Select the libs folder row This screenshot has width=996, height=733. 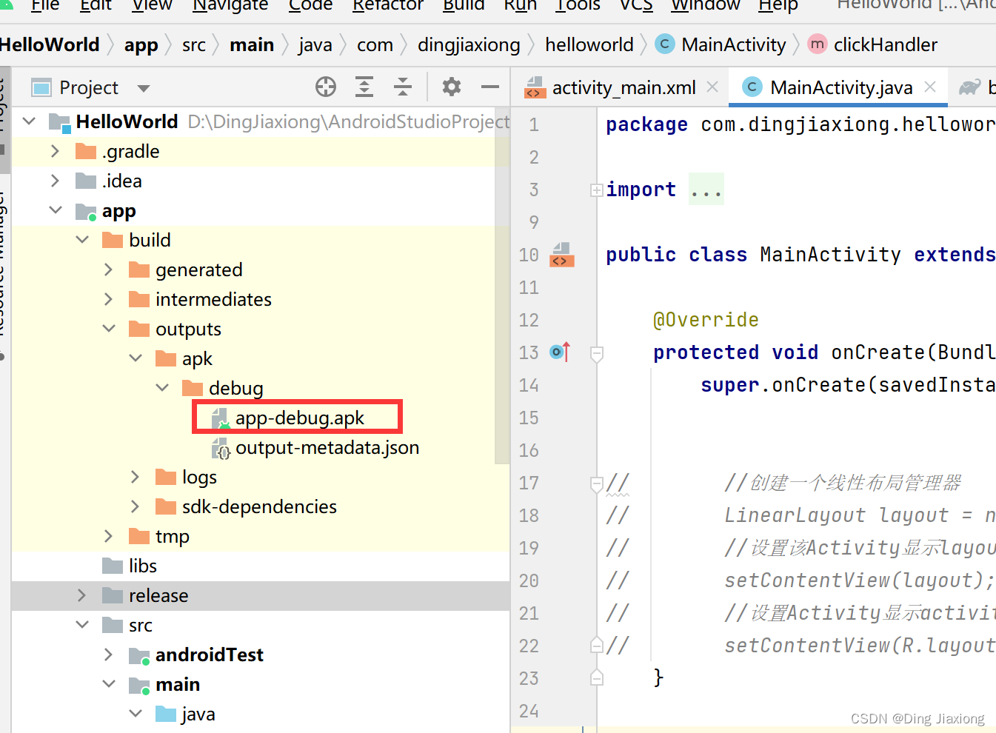[261, 566]
